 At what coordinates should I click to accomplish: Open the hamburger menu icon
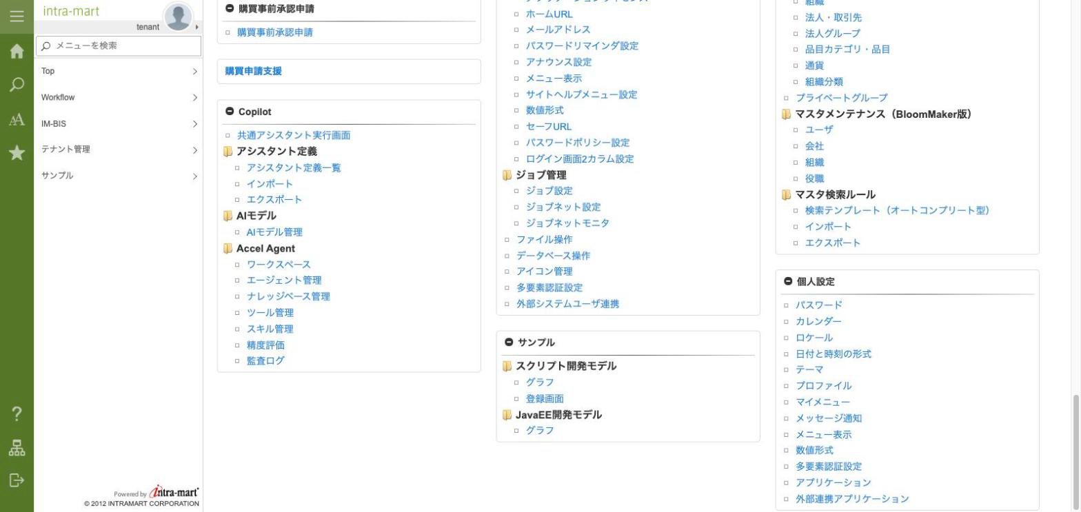coord(17,16)
